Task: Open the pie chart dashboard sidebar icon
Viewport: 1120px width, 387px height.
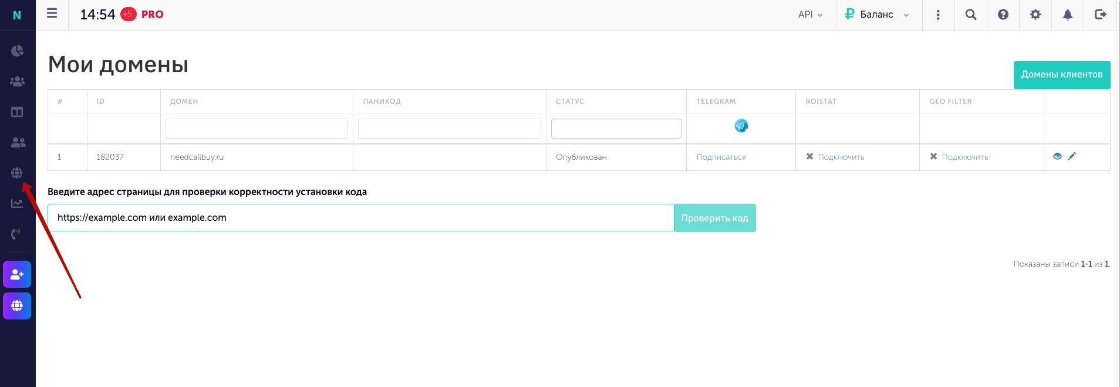Action: pos(17,51)
